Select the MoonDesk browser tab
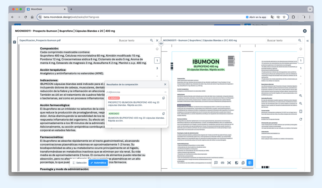Screen dimensions: 322x188 tap(46, 9)
